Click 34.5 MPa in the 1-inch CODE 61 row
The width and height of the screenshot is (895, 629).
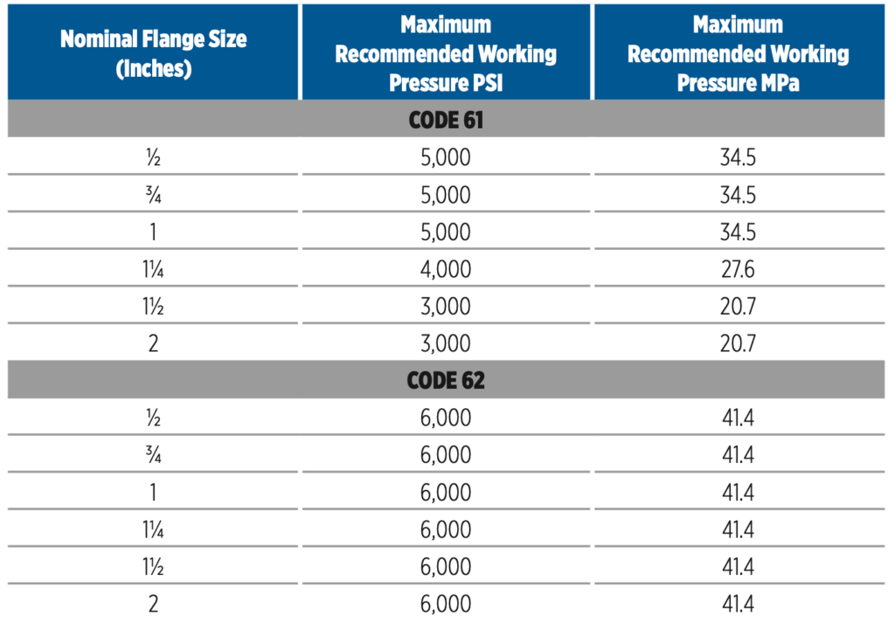[738, 232]
